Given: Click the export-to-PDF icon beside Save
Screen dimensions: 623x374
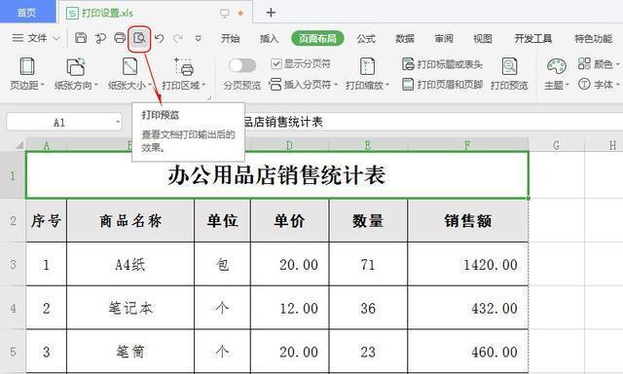Looking at the screenshot, I should (x=100, y=38).
